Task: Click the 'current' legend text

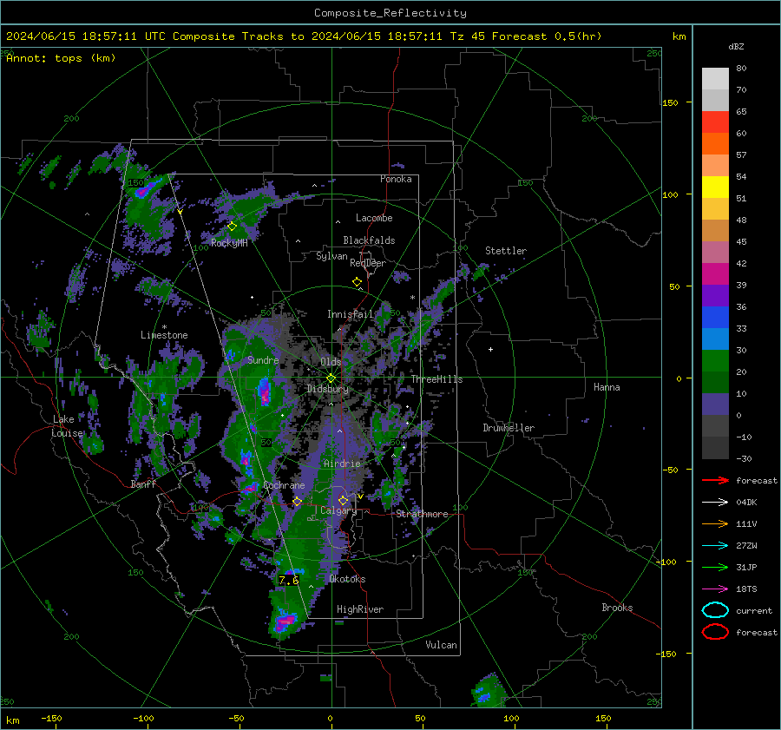Action: [754, 610]
